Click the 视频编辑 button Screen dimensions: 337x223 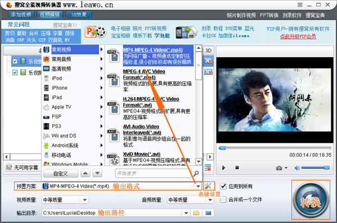(50, 15)
